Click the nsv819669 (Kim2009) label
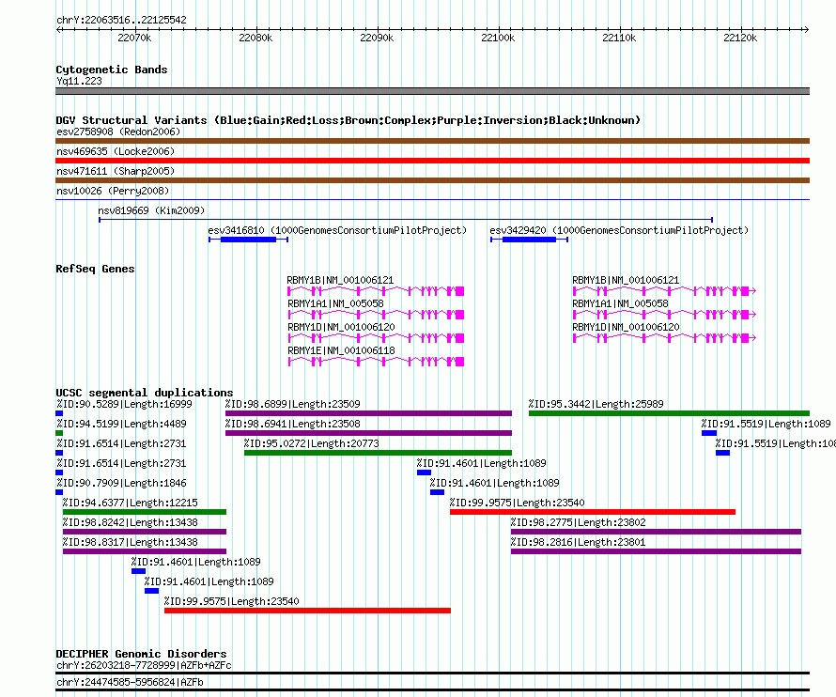 click(x=151, y=210)
